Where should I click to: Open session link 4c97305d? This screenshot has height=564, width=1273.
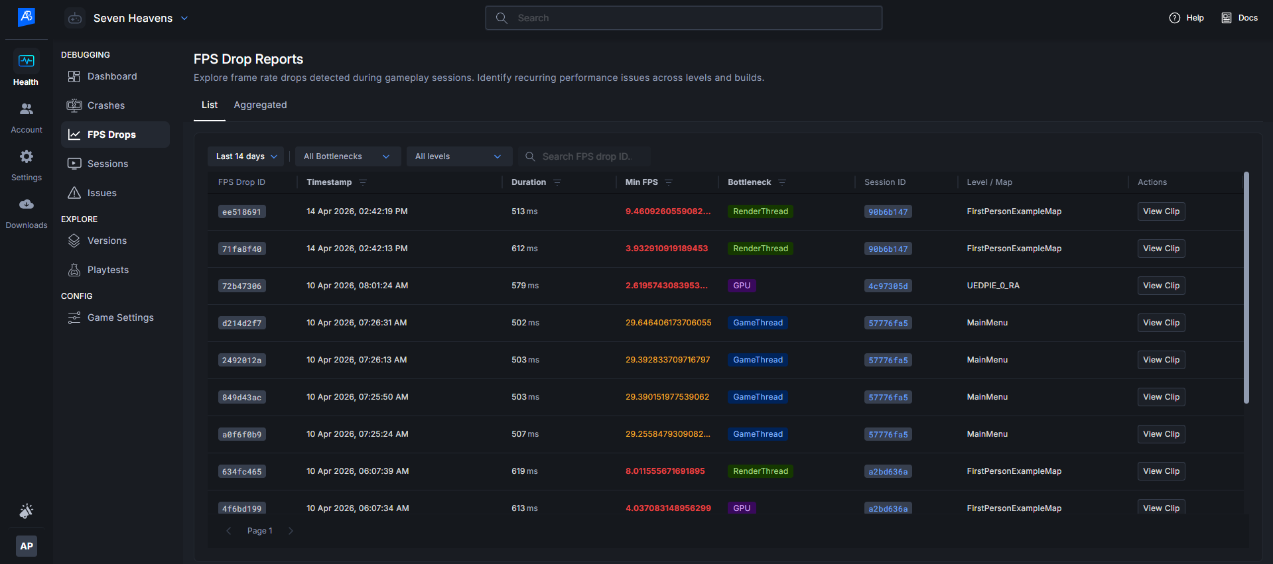click(888, 286)
